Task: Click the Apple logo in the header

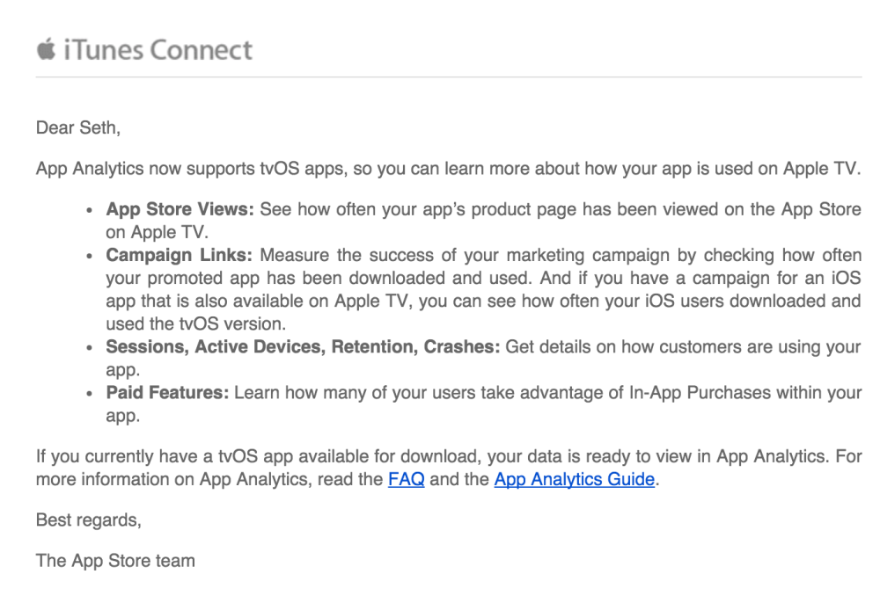Action: coord(45,48)
